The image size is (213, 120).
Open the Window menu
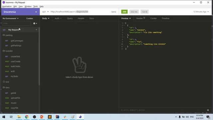(28, 6)
